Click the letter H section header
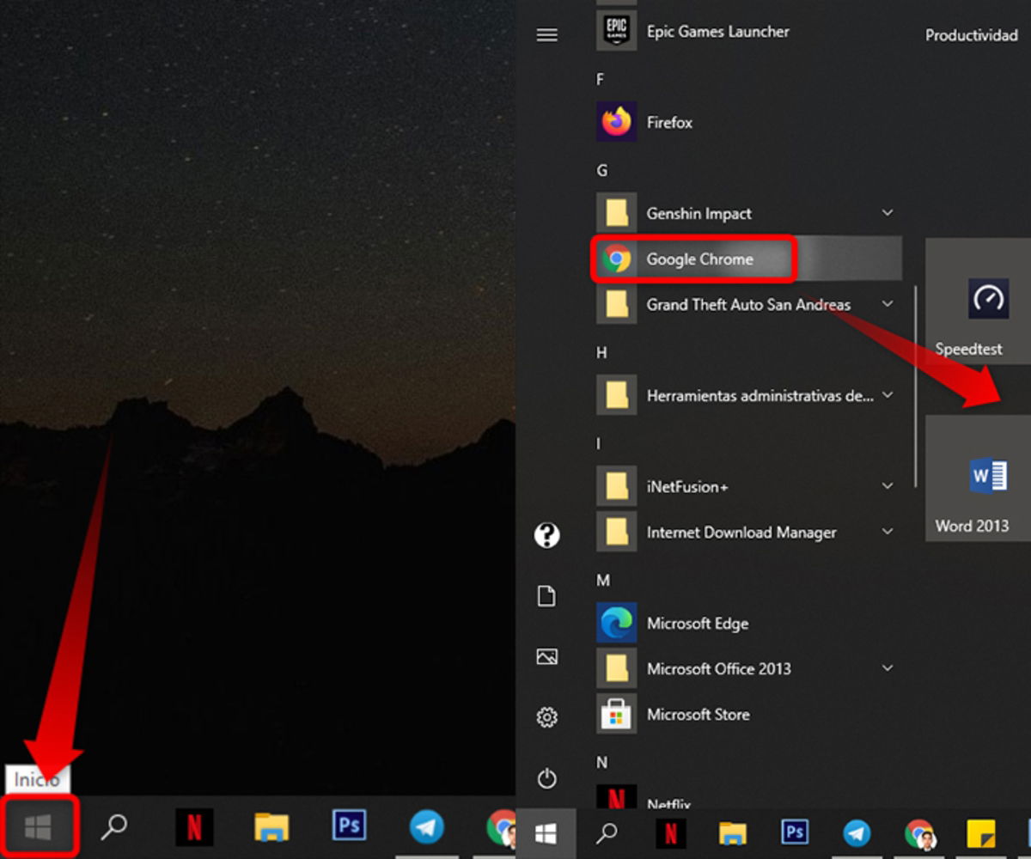Viewport: 1031px width, 859px height. (x=601, y=352)
